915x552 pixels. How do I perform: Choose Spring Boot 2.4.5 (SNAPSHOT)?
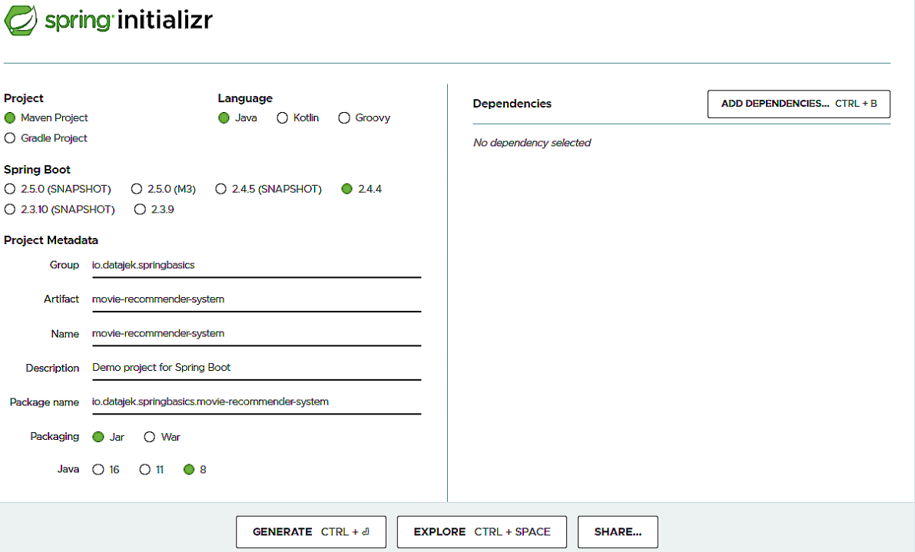pos(221,188)
